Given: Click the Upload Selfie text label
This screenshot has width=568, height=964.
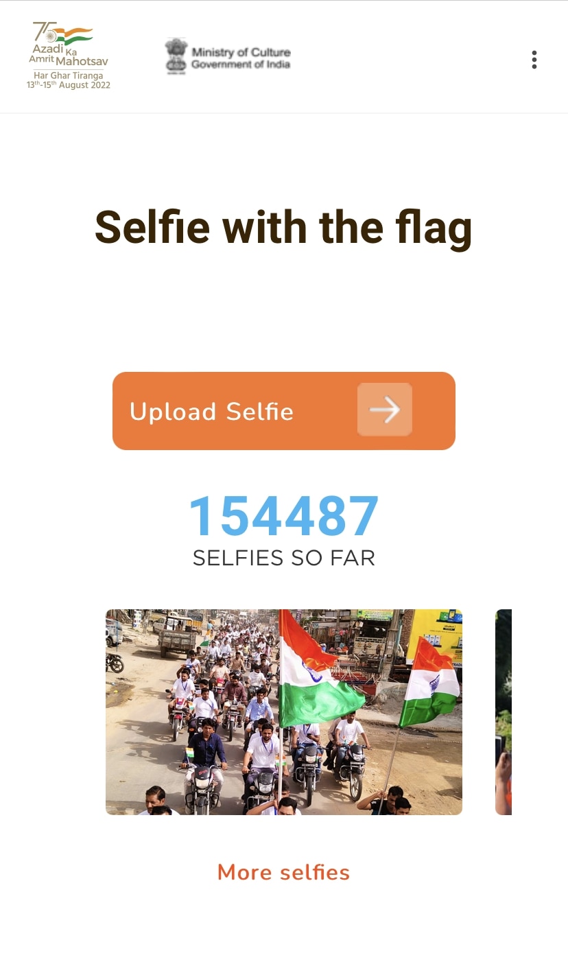Looking at the screenshot, I should tap(211, 411).
